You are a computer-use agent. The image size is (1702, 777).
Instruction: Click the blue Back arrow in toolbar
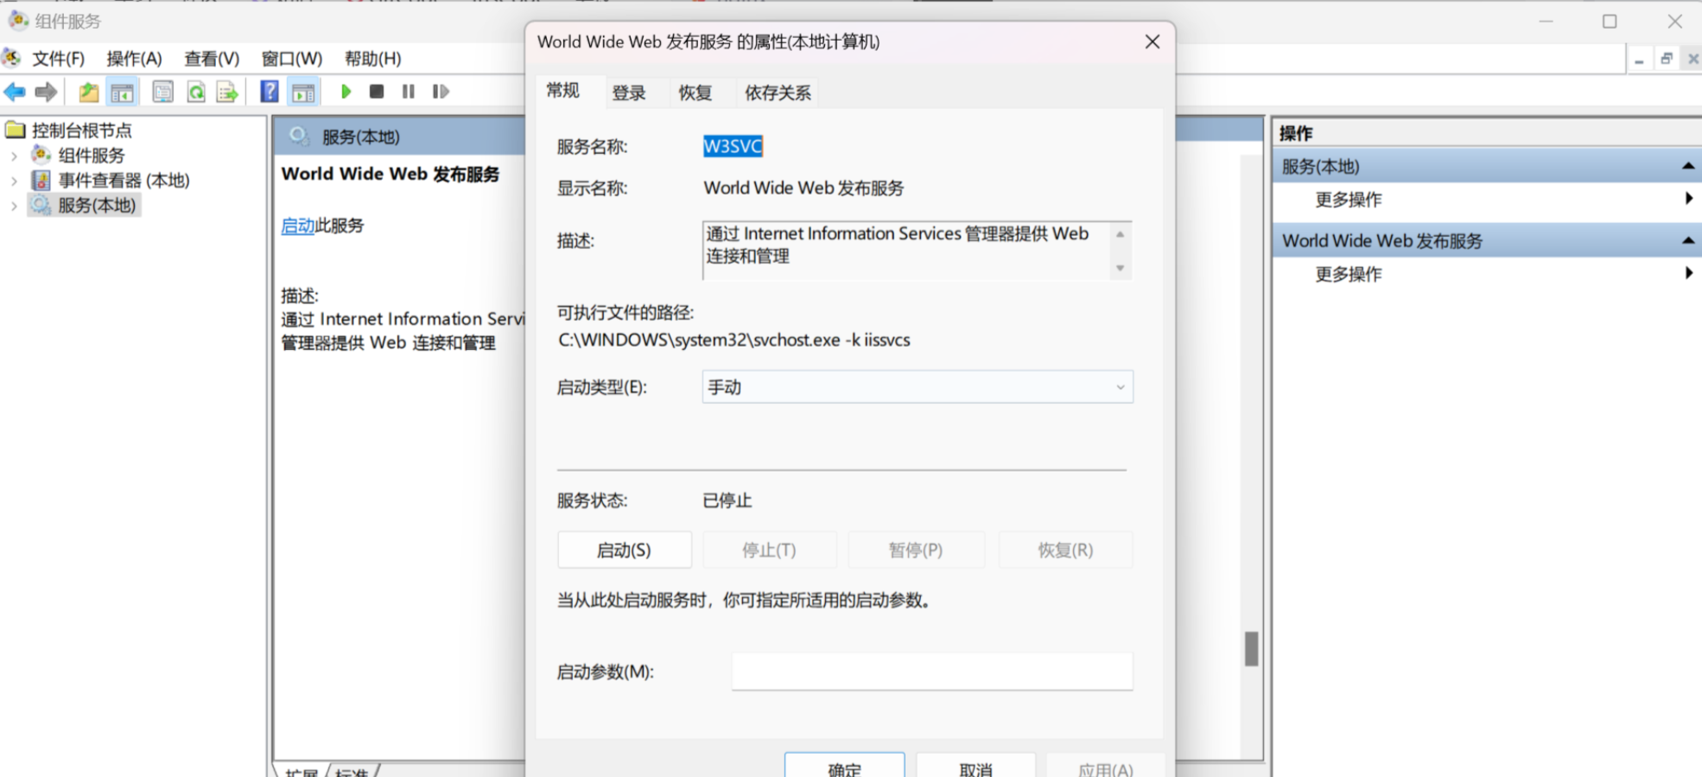[x=15, y=92]
